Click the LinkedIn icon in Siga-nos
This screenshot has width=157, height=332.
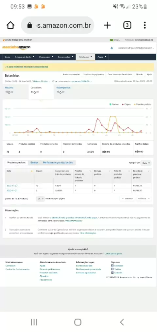(113, 273)
